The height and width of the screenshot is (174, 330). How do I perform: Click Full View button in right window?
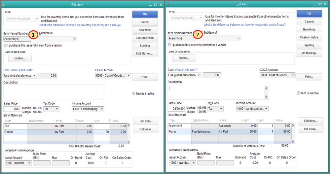coord(310,129)
